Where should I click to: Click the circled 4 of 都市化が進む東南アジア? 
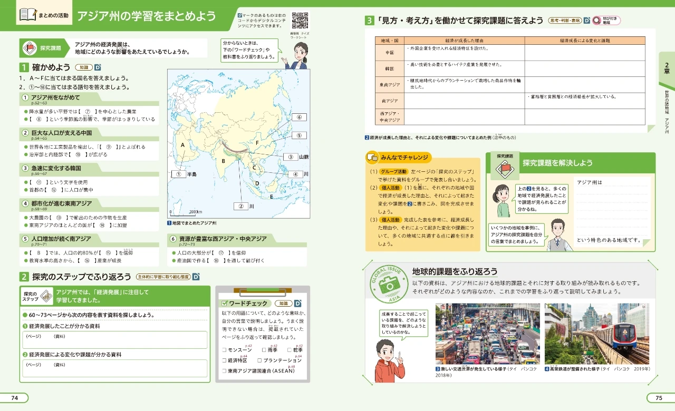coord(25,203)
